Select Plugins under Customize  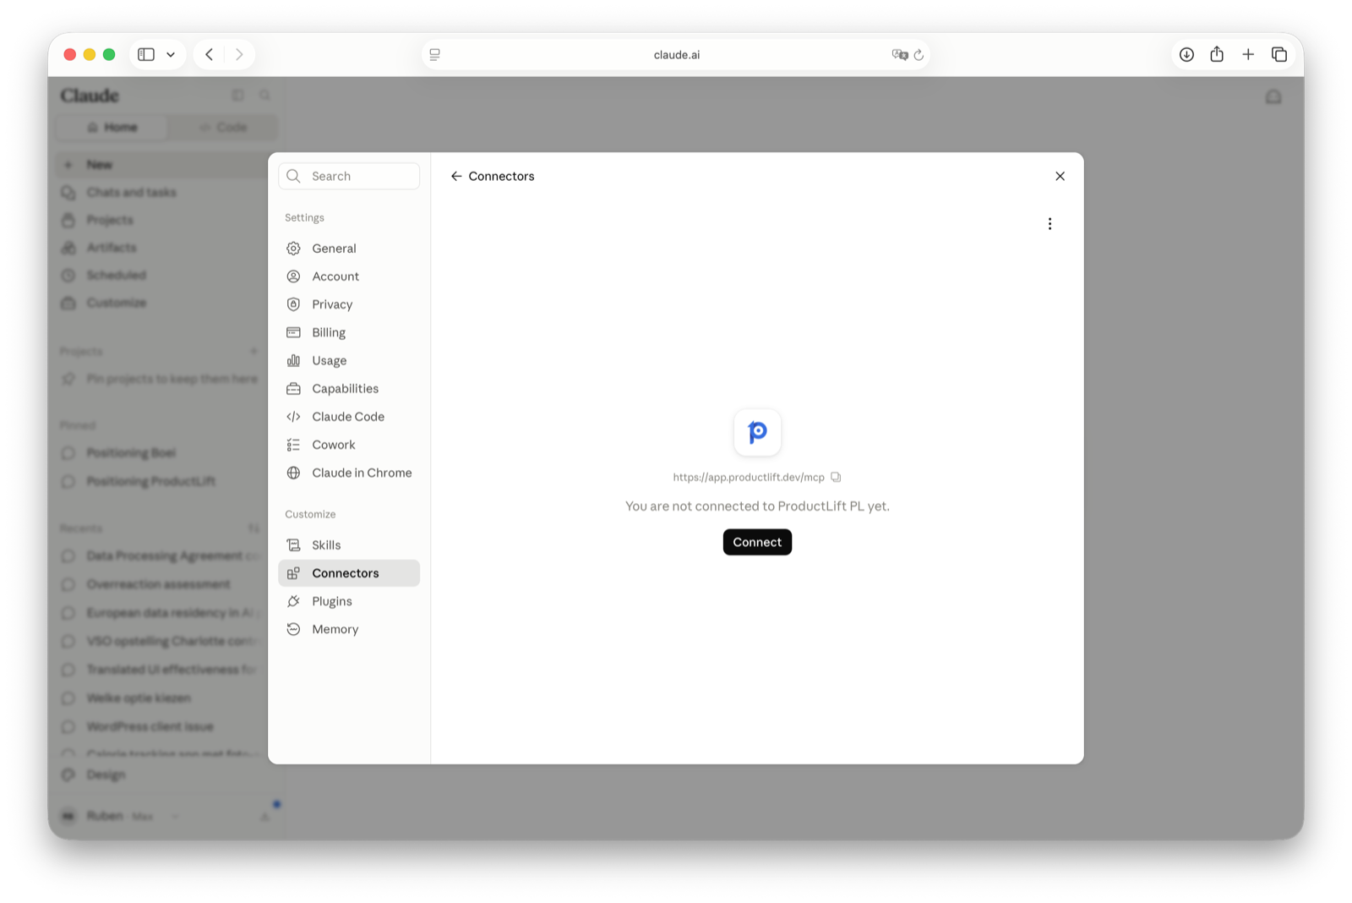[x=349, y=601]
